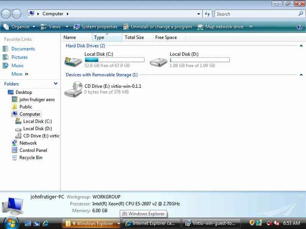Open the Windows Start orb
Viewport: 306px width, 229px height.
pyautogui.click(x=11, y=223)
